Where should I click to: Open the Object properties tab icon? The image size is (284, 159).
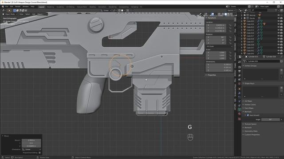240,89
